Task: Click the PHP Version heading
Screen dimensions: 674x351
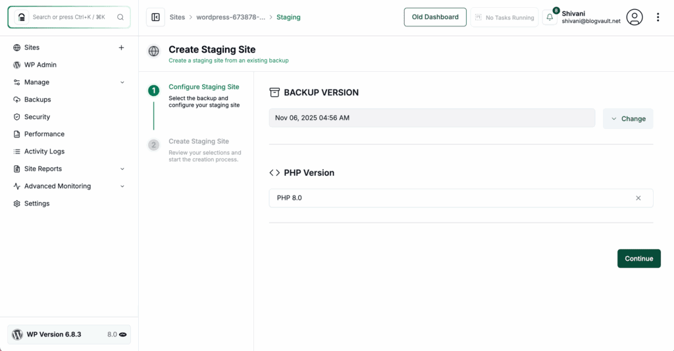Action: click(309, 173)
